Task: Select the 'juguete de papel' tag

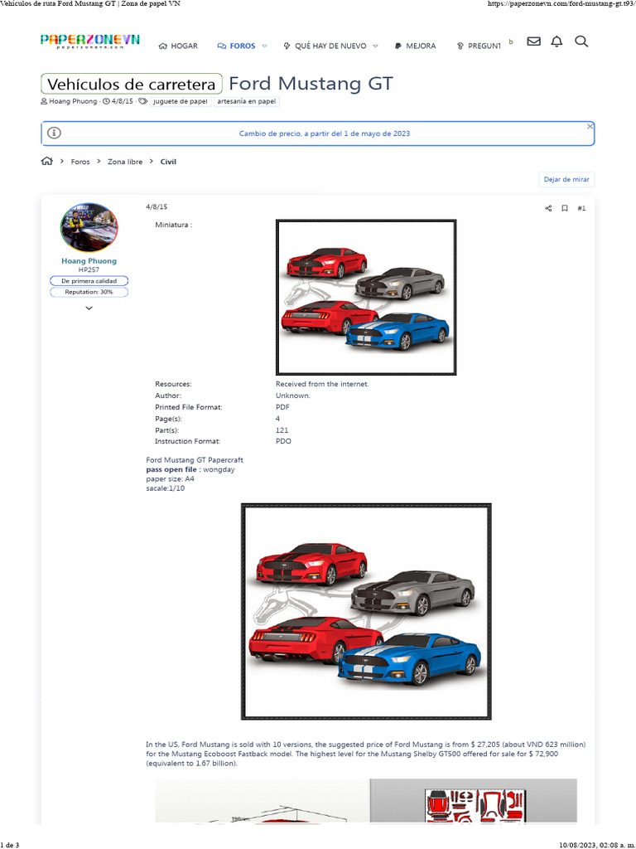Action: (x=180, y=101)
